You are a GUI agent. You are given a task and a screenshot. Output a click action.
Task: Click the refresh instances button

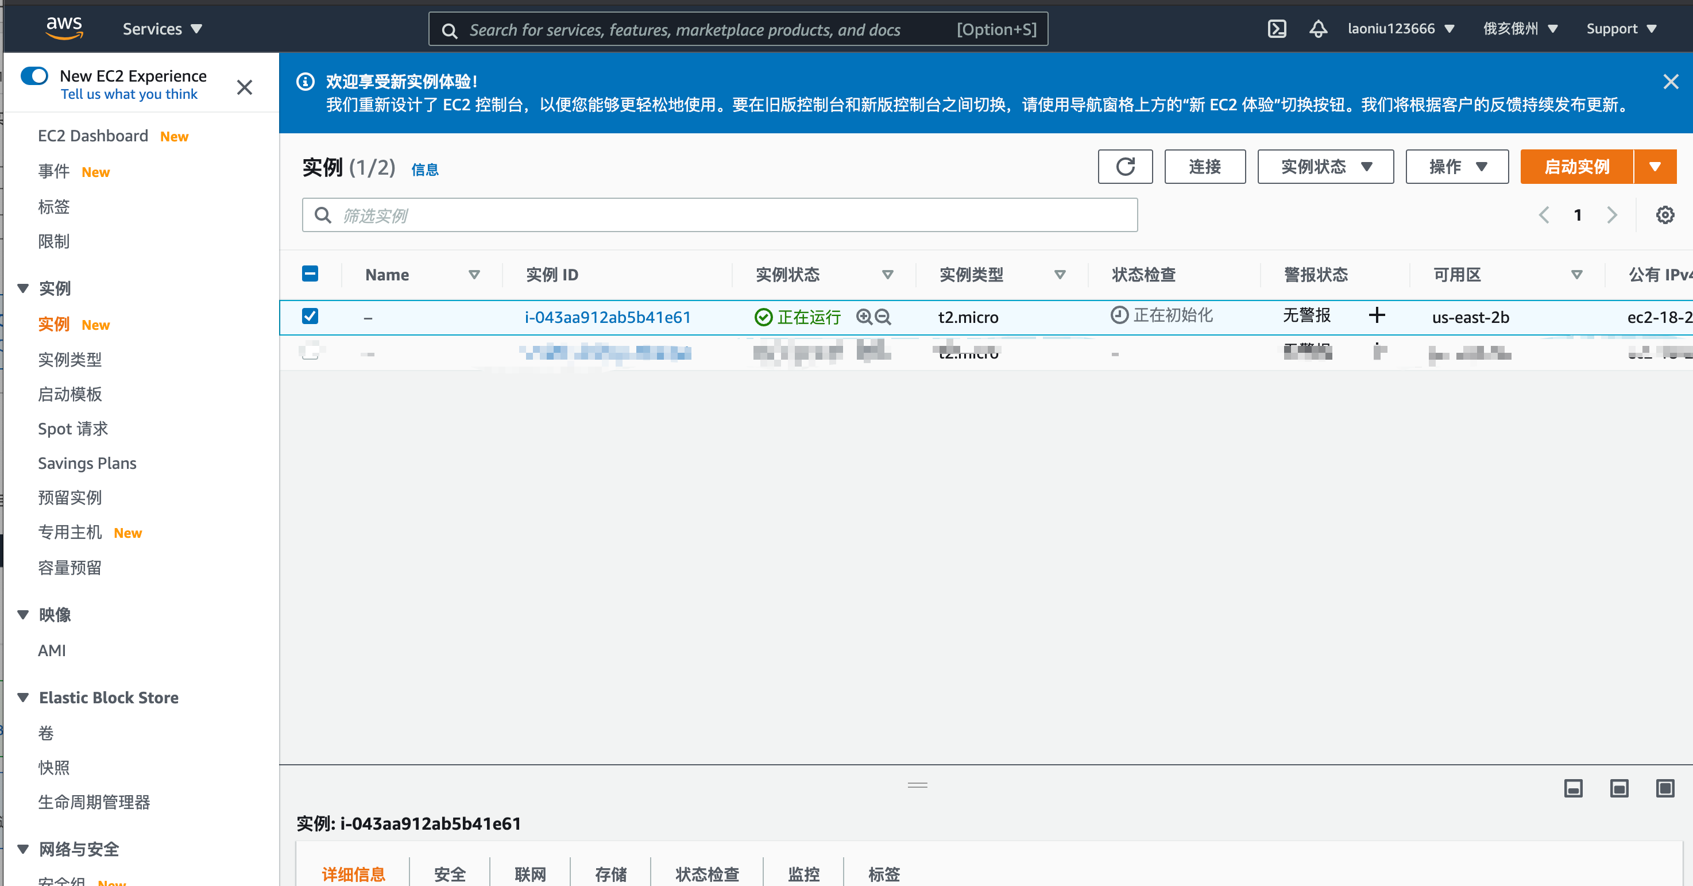click(1124, 167)
